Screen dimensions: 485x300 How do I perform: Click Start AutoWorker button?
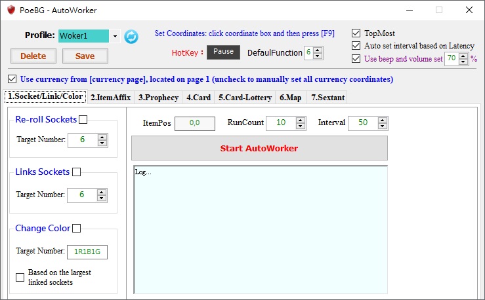pos(259,148)
